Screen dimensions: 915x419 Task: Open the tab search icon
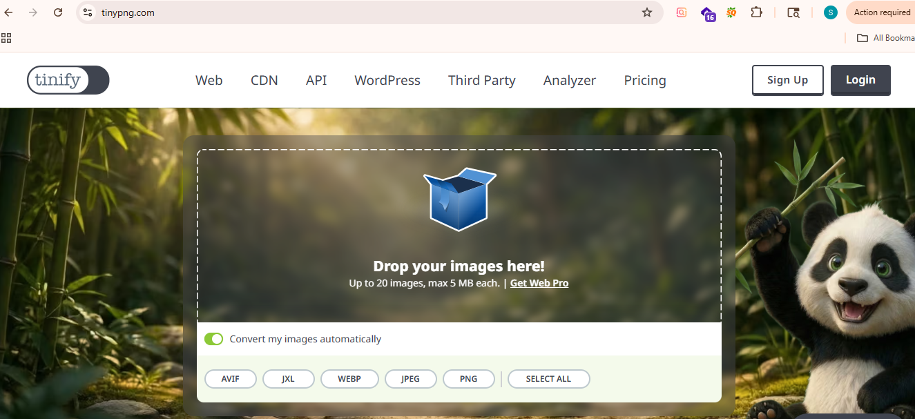tap(793, 12)
